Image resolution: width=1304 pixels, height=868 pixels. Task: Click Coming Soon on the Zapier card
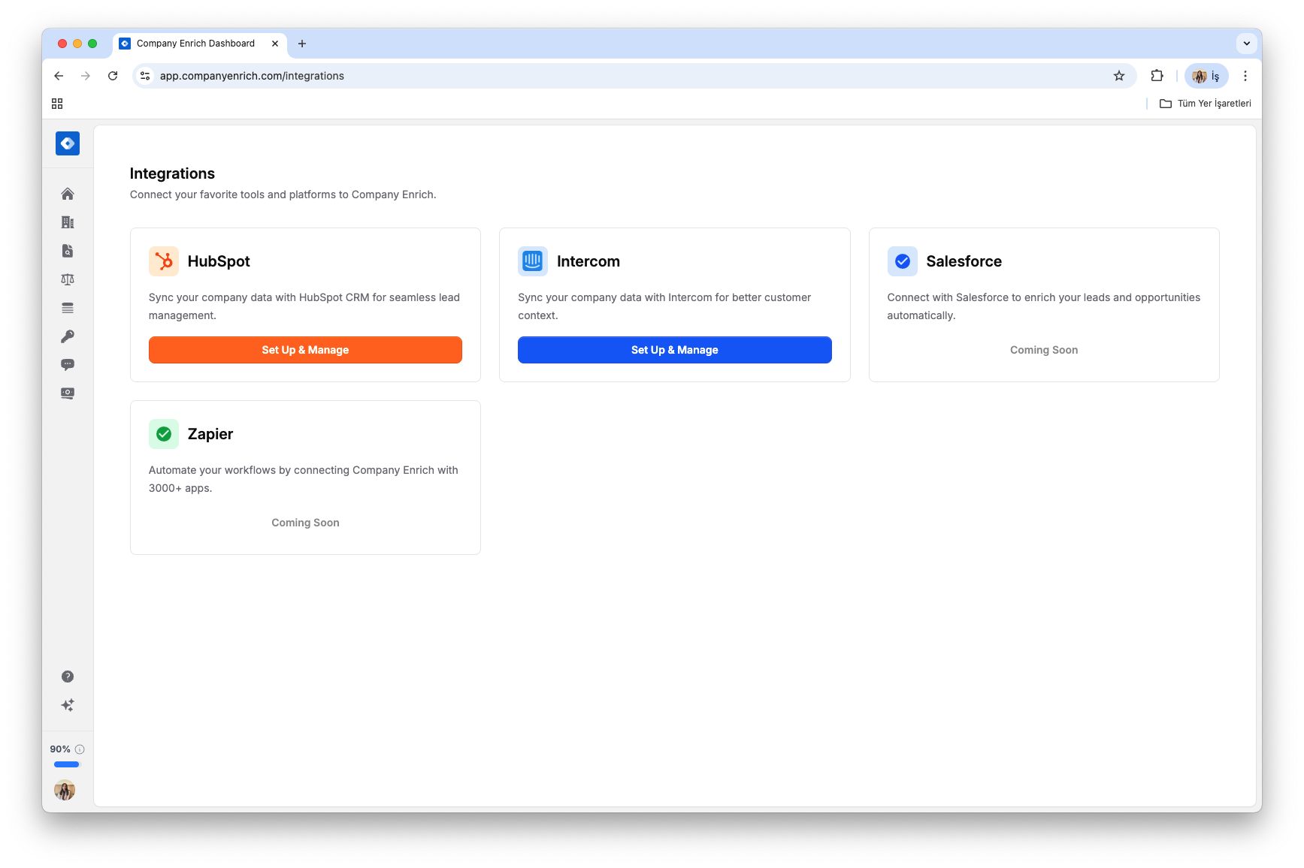tap(305, 523)
